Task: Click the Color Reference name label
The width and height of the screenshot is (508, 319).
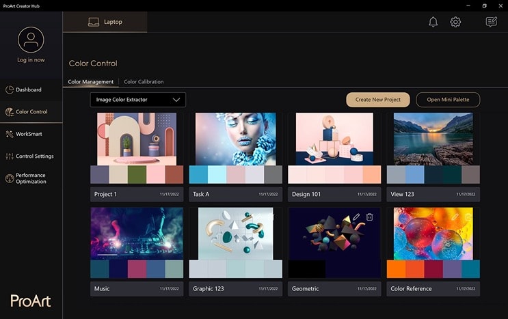Action: pos(411,288)
